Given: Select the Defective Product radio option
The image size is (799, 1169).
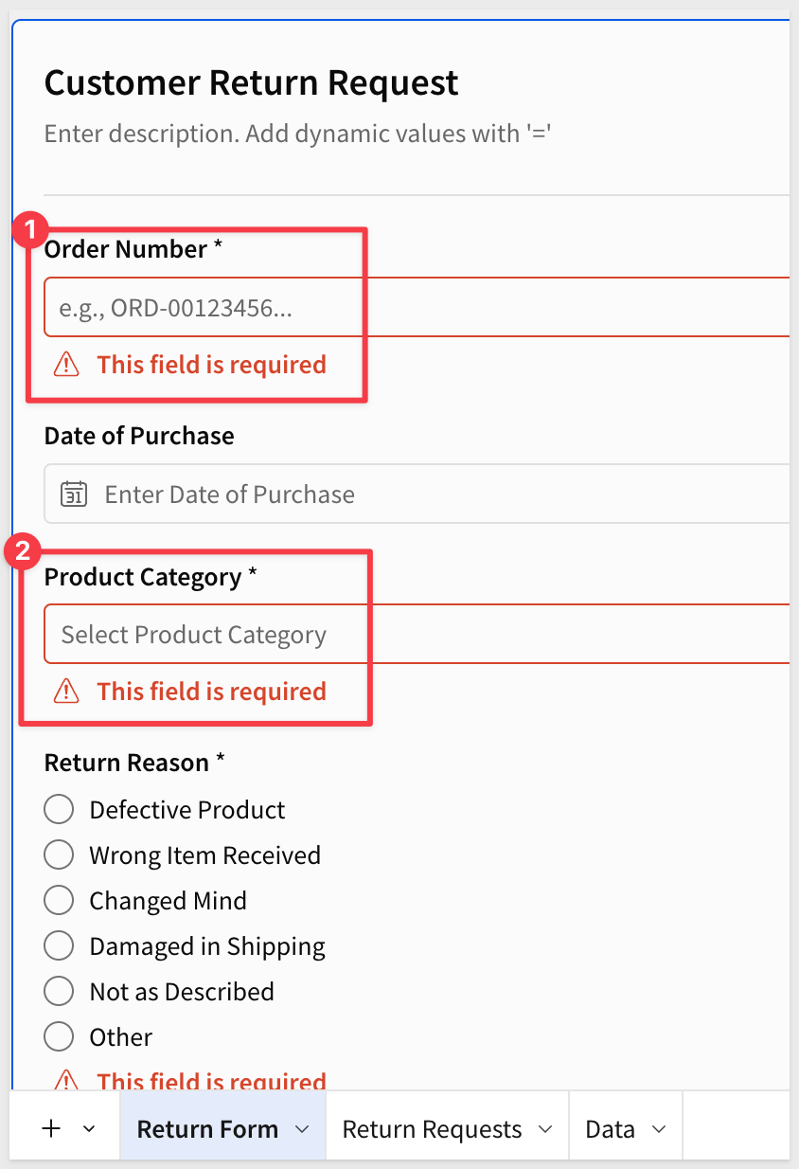Looking at the screenshot, I should (x=59, y=810).
